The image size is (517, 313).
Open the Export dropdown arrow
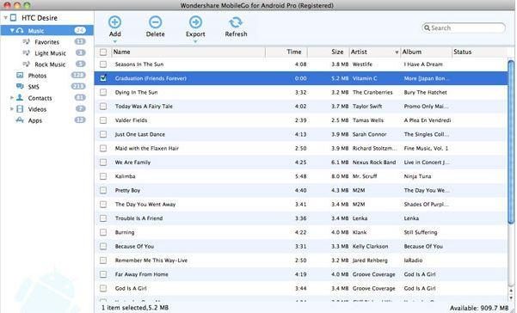195,41
